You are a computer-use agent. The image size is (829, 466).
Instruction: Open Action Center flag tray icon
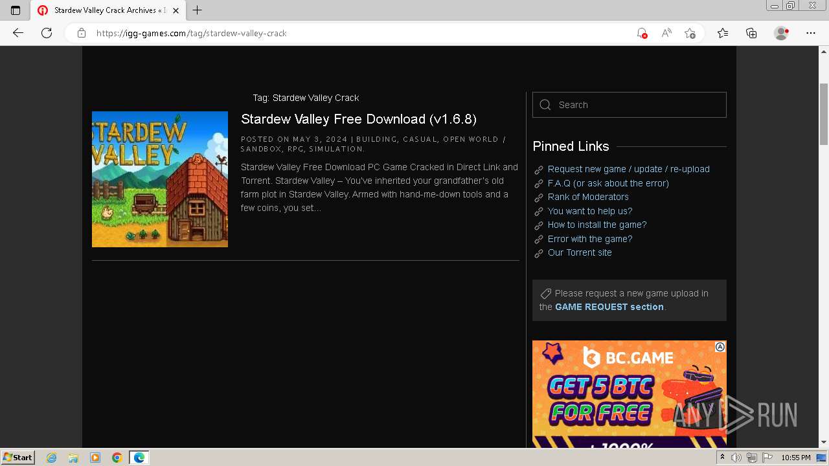pyautogui.click(x=766, y=458)
